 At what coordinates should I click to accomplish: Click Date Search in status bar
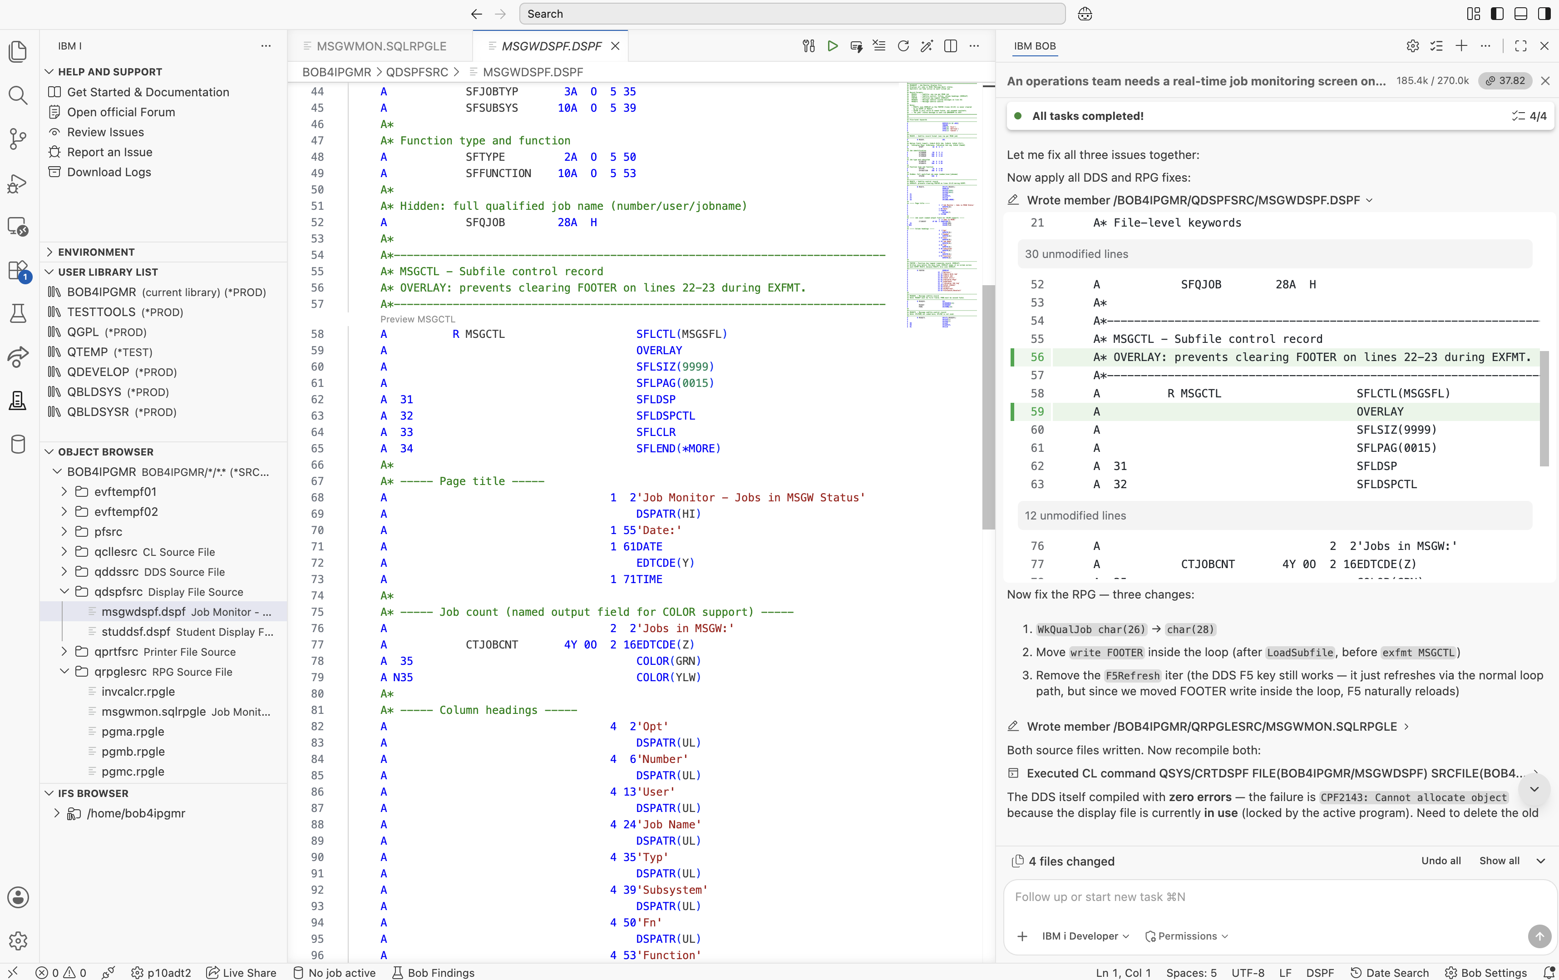pos(1389,972)
